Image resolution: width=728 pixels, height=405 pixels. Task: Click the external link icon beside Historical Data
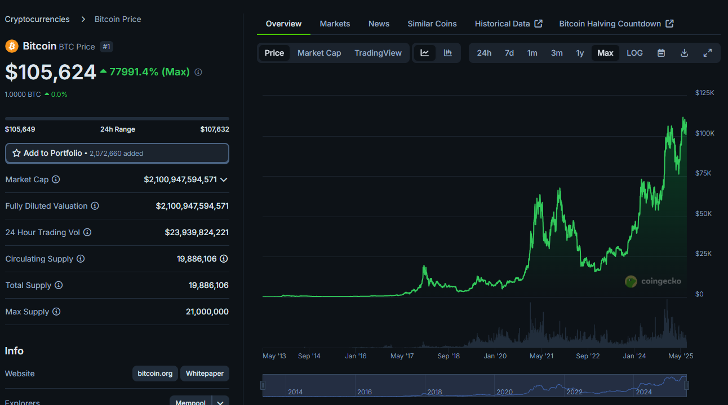pos(538,24)
